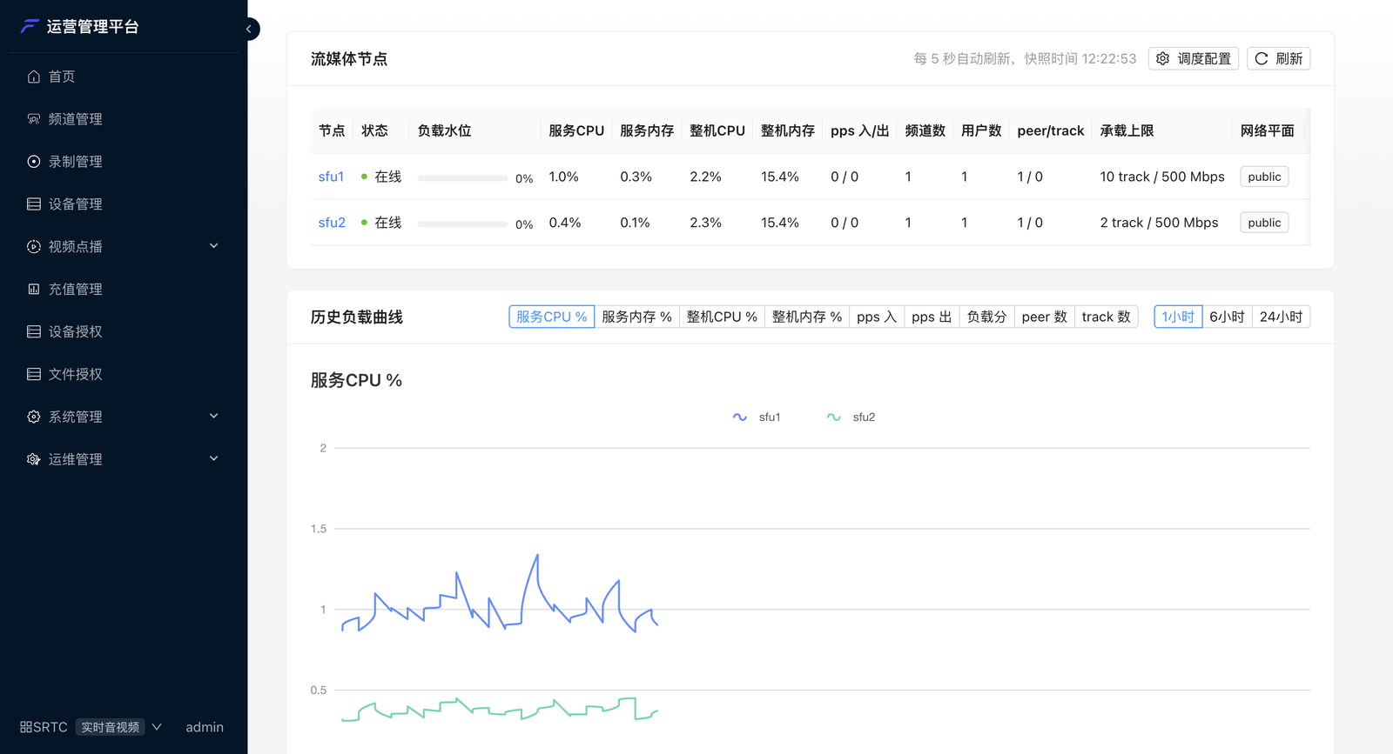Screen dimensions: 1393x754
Task: Click the SRTC app grid icon
Action: 26,727
